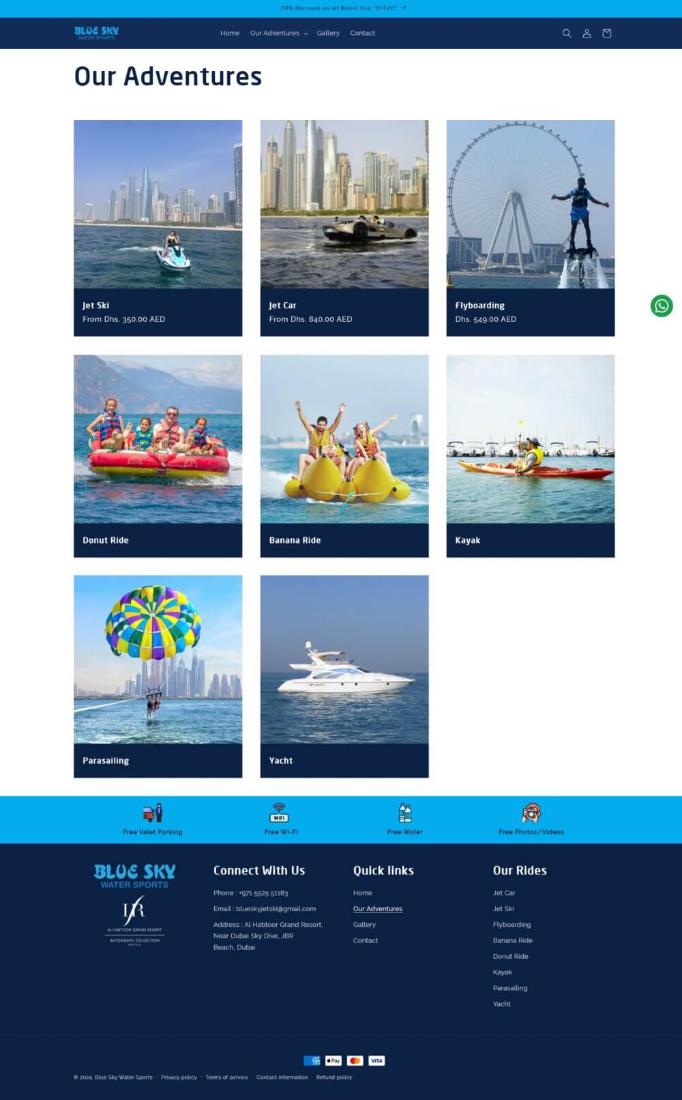Click Blue Sky logo in header
The image size is (682, 1100).
[96, 33]
